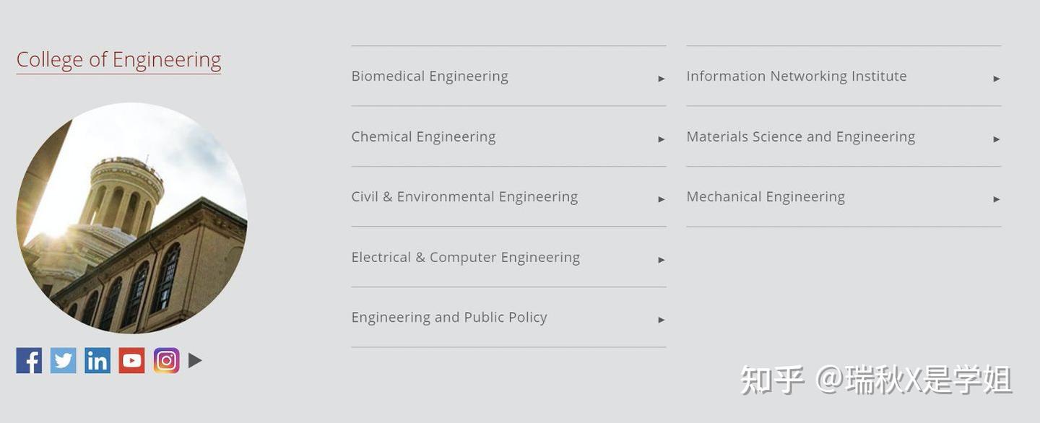The image size is (1040, 423).
Task: Open the Facebook social icon
Action: click(29, 360)
